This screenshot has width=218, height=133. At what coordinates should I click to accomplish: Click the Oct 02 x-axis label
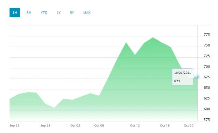pyautogui.click(x=75, y=126)
